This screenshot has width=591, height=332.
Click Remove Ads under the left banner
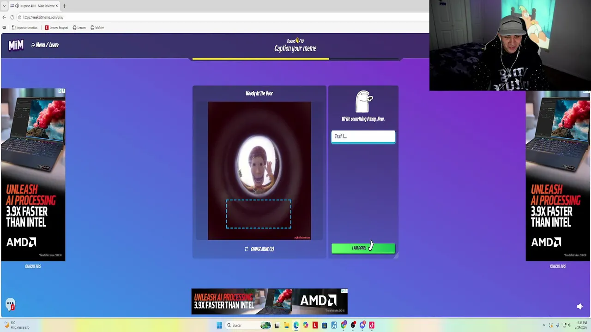pyautogui.click(x=33, y=266)
